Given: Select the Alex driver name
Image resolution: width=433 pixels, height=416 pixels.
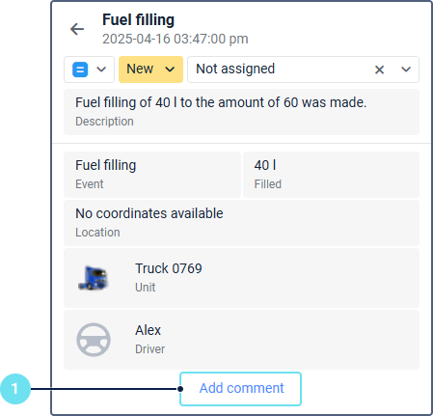Looking at the screenshot, I should (x=148, y=330).
